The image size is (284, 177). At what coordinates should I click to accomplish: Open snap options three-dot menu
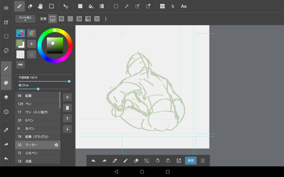105,19
